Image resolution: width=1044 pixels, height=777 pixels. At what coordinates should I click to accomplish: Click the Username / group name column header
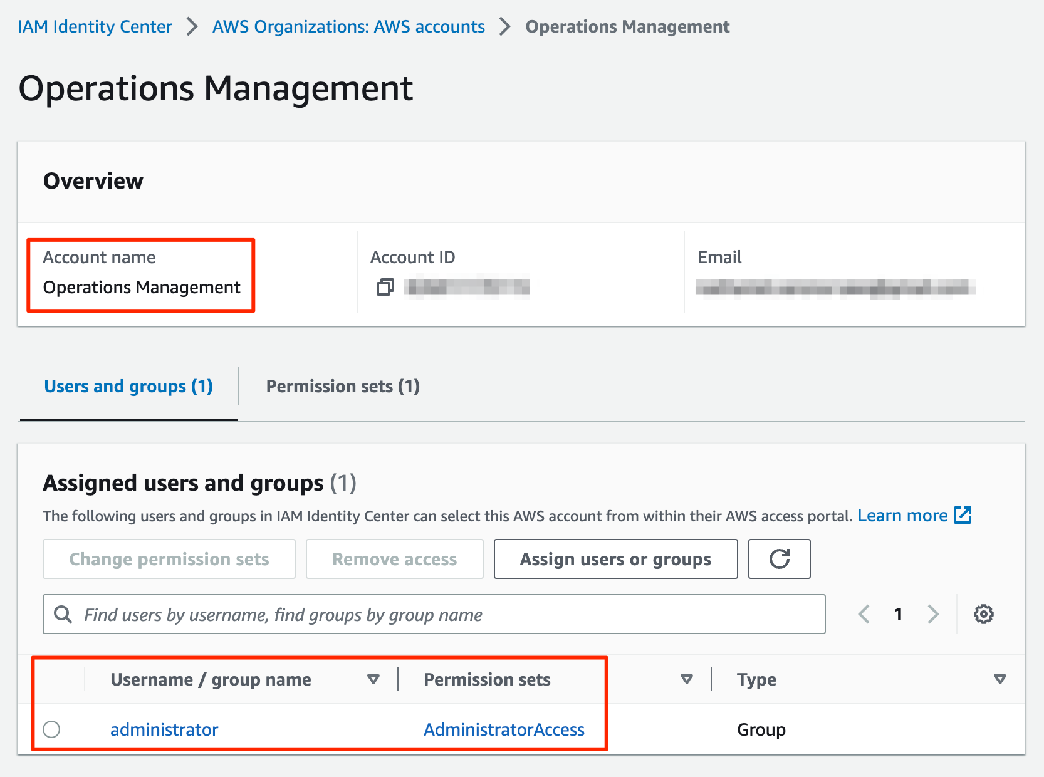point(211,679)
